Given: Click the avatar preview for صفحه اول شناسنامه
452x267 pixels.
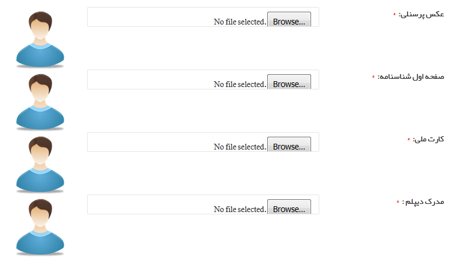Looking at the screenshot, I should (x=40, y=102).
